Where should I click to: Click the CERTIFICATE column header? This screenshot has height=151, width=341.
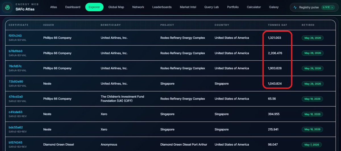coord(18,25)
